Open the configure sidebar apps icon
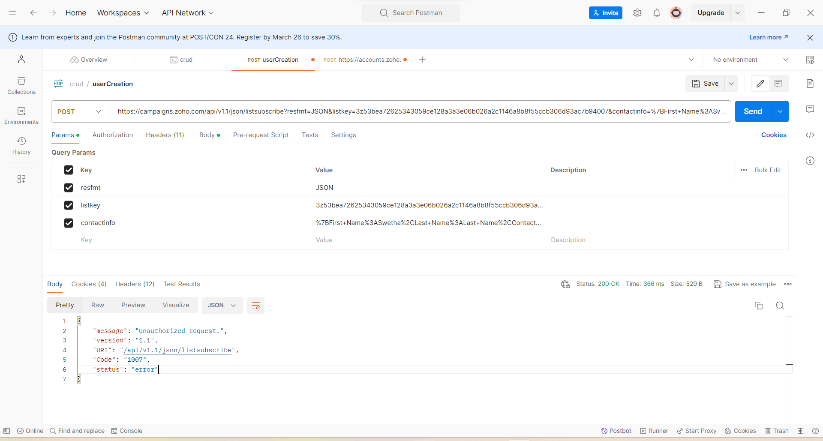Viewport: 823px width, 441px height. point(21,179)
